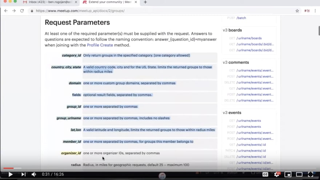Go forward in browser history

[x=14, y=11]
